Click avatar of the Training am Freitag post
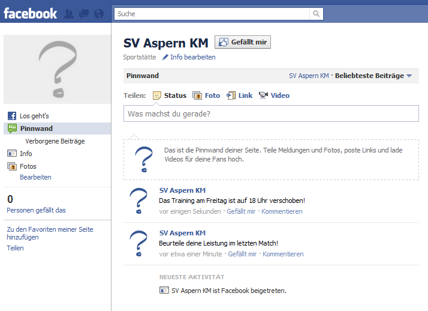Screen dimensions: 428x311 point(138,201)
